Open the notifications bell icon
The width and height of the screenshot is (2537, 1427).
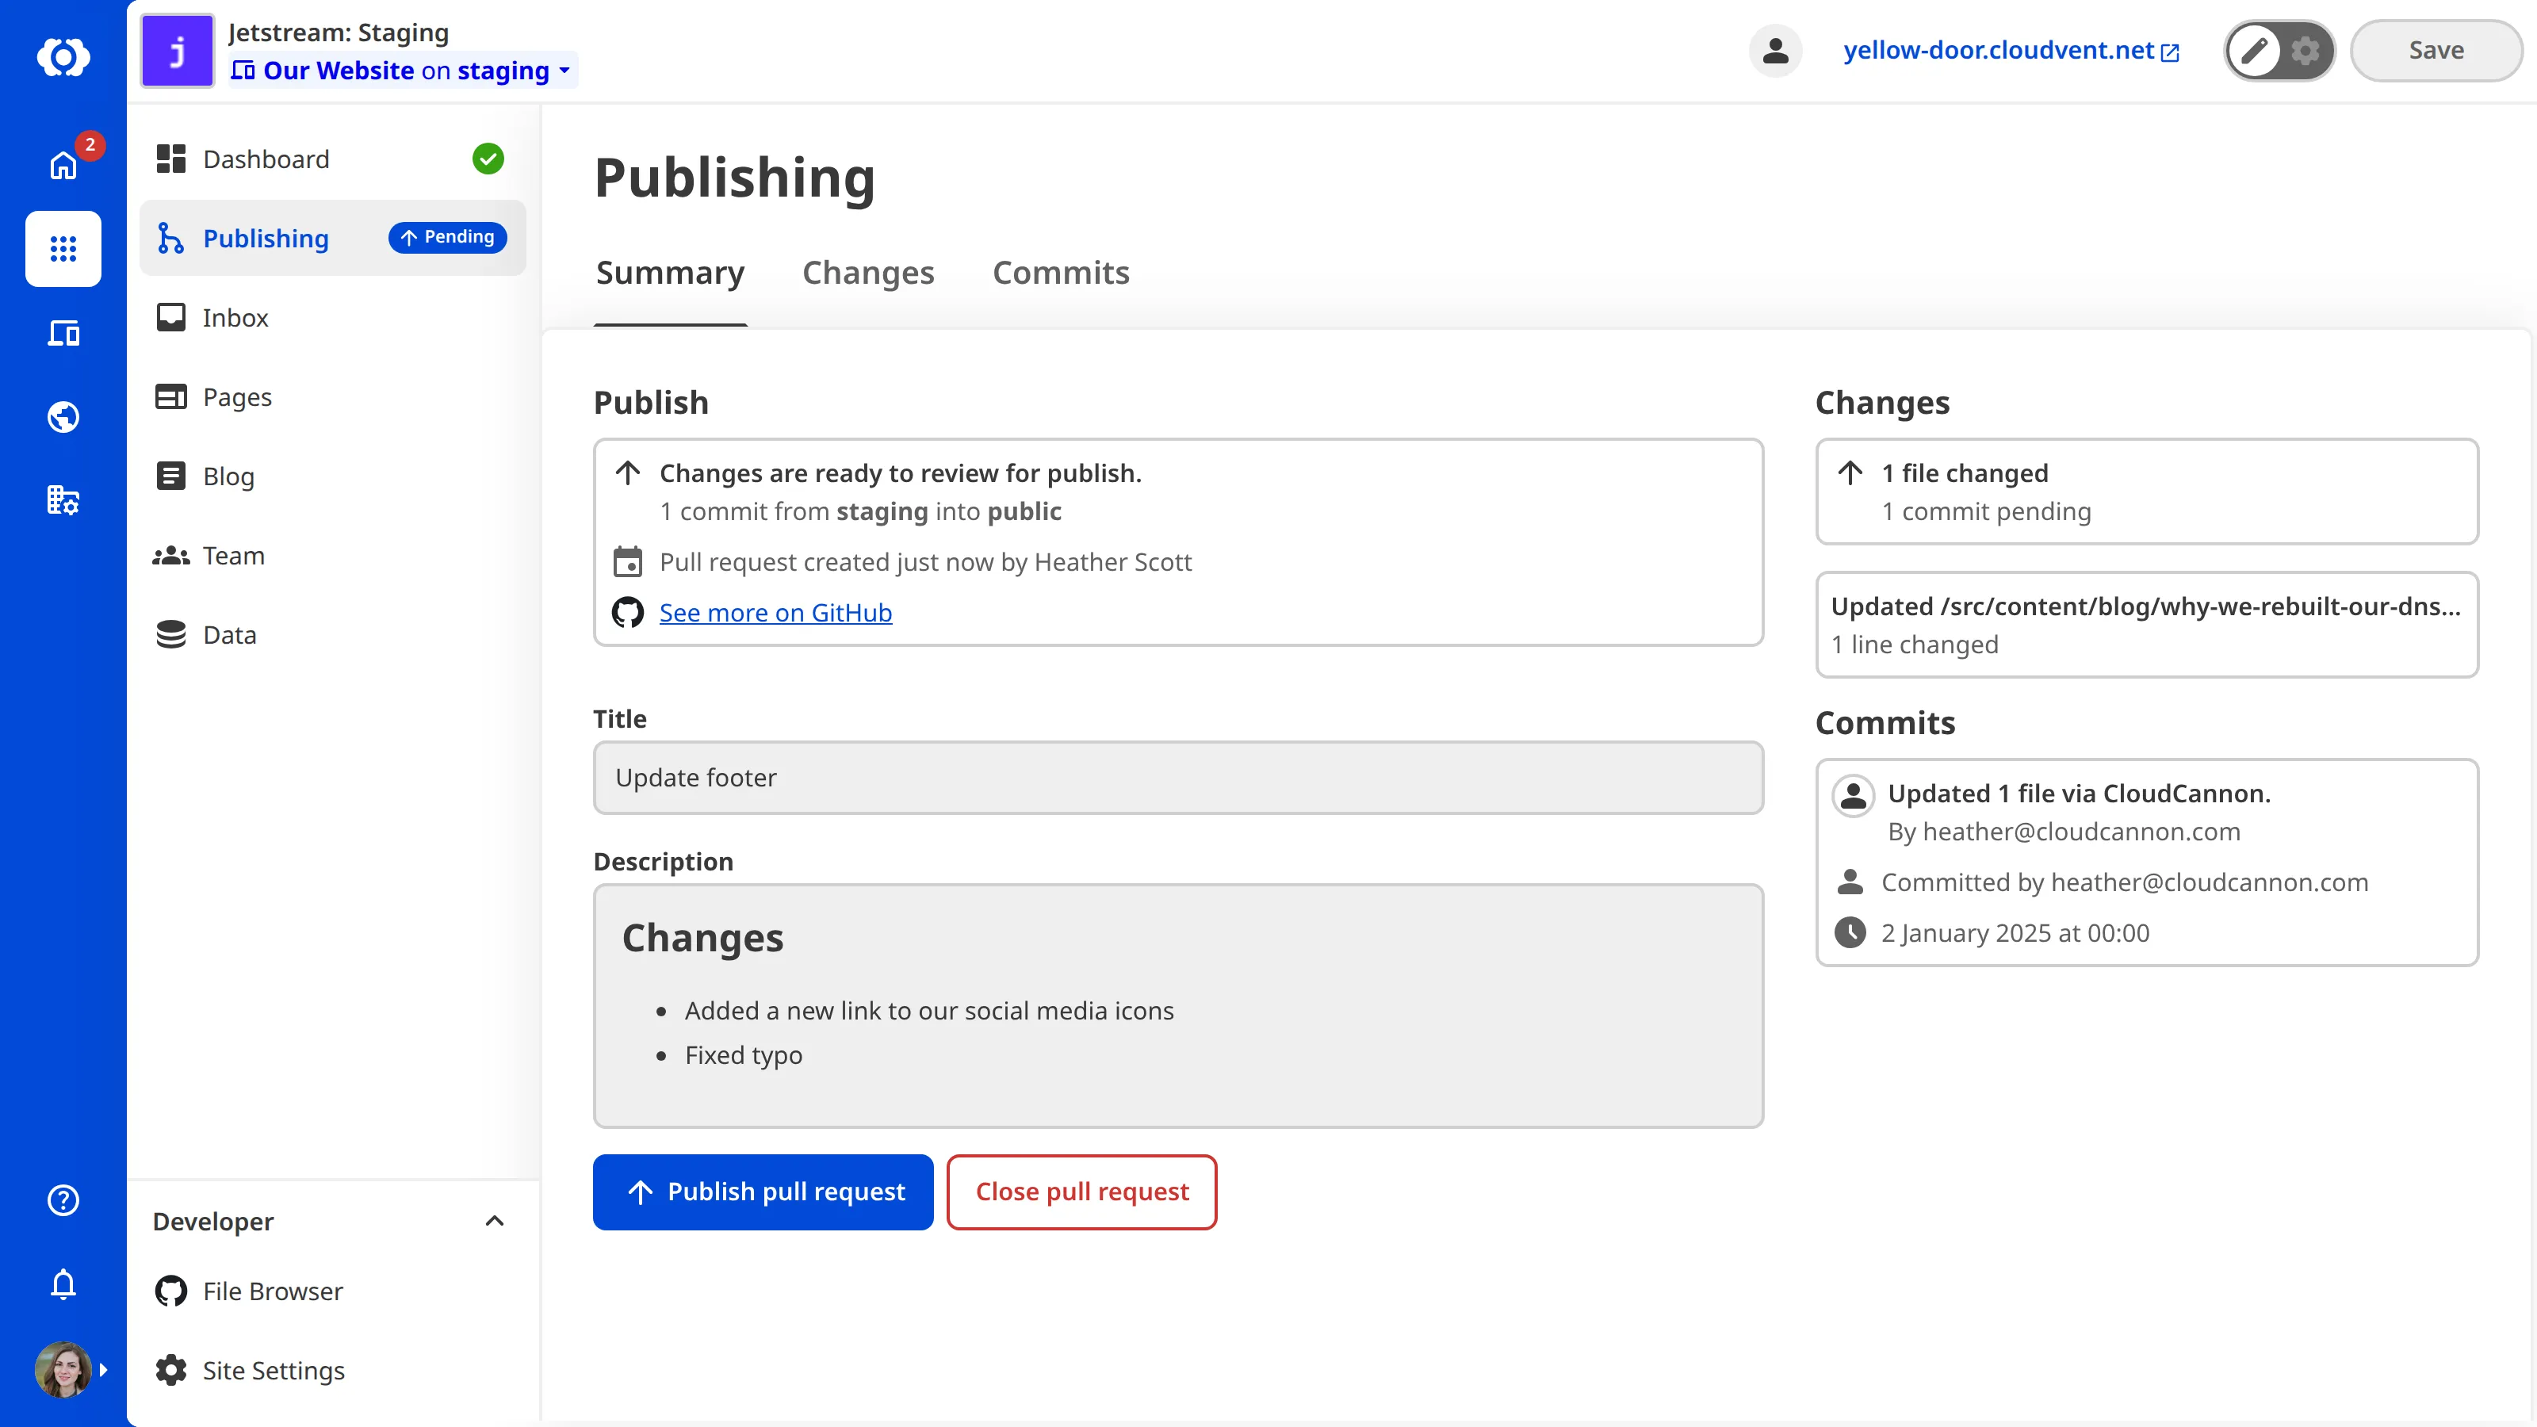coord(63,1284)
